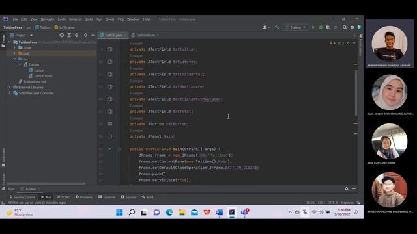Open the Terminal tool window

106,197
